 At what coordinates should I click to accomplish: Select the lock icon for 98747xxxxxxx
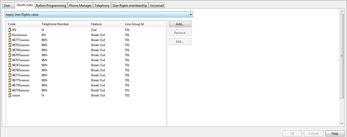click(10, 65)
